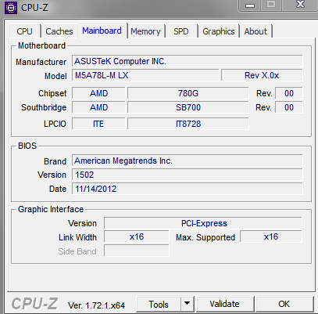
Task: Select the Mainboard tab
Action: 102,31
